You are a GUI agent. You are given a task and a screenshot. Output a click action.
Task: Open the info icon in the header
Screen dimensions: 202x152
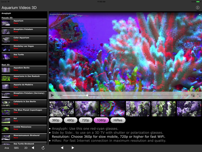click(198, 7)
